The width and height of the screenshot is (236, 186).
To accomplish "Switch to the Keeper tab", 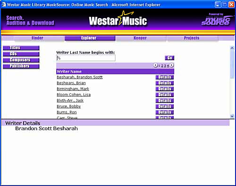I will click(x=140, y=38).
